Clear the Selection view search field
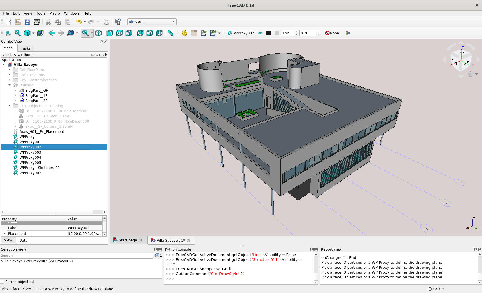482x293 pixels. point(157,255)
